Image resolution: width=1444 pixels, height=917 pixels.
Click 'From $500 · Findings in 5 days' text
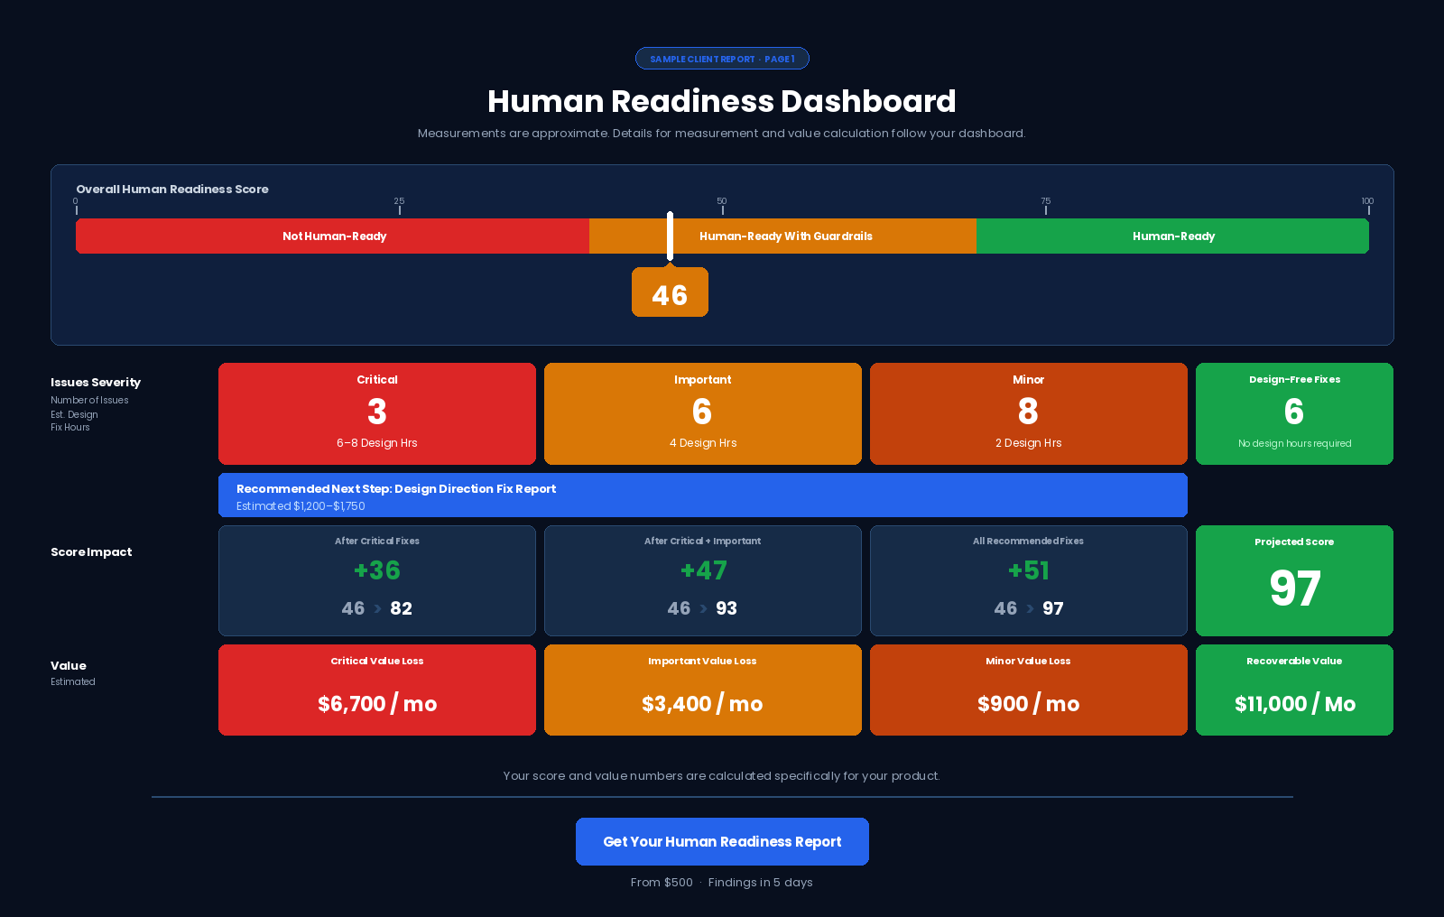click(x=722, y=882)
